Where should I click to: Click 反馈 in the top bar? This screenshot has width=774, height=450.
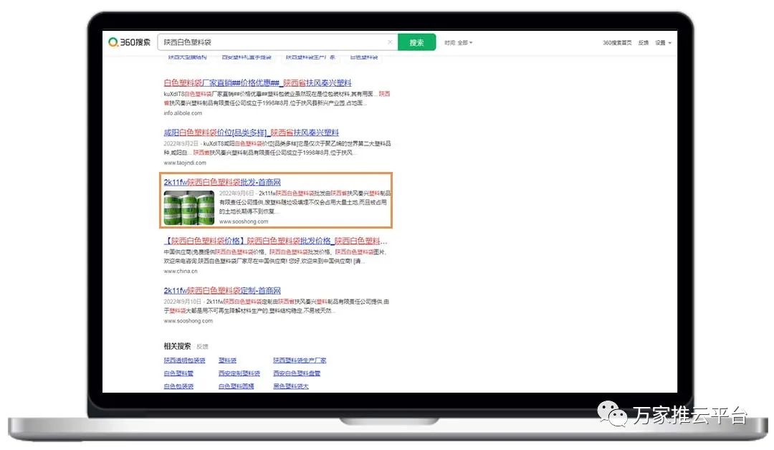click(643, 43)
